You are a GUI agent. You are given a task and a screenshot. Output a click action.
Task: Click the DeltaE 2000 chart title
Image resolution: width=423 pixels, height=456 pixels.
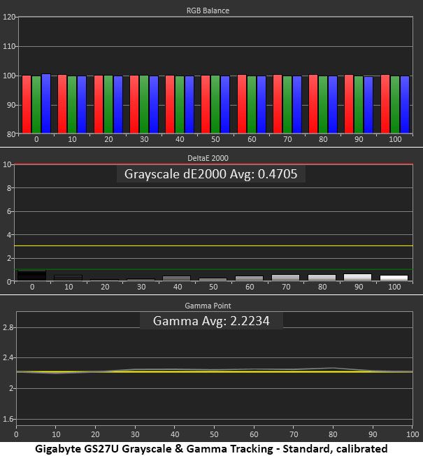click(x=208, y=158)
